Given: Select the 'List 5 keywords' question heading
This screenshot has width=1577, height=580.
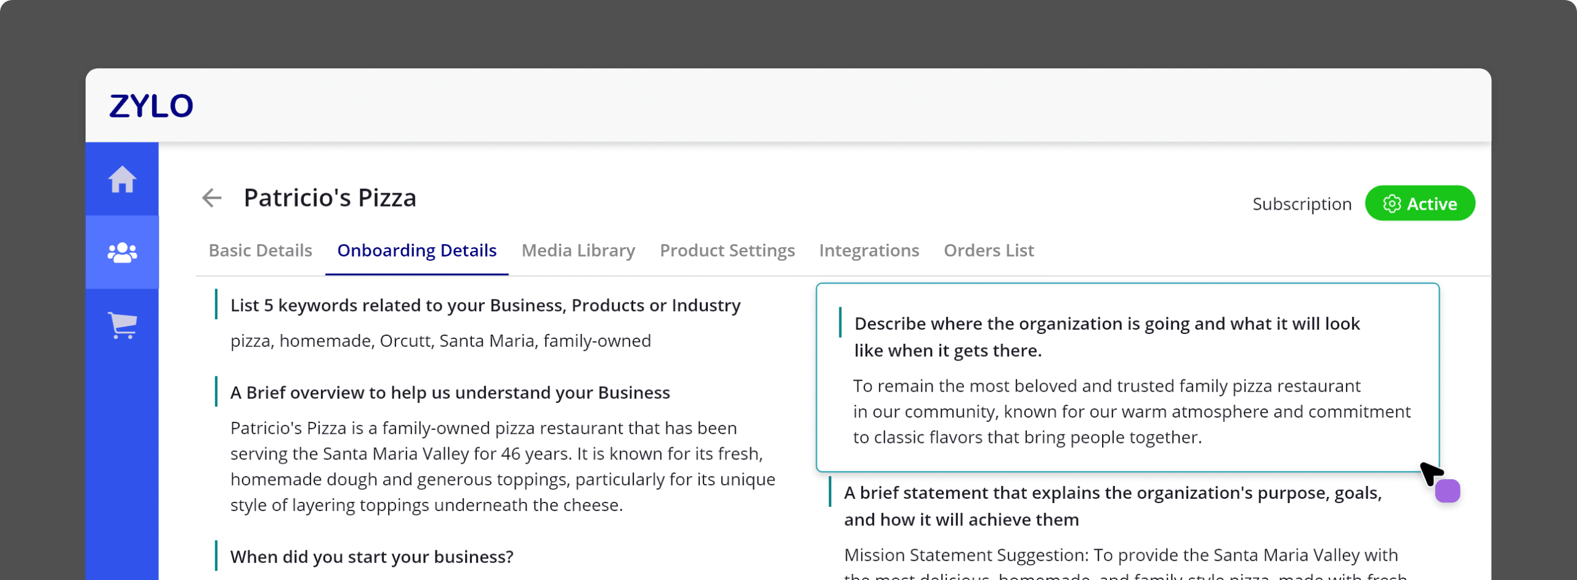Looking at the screenshot, I should 485,306.
